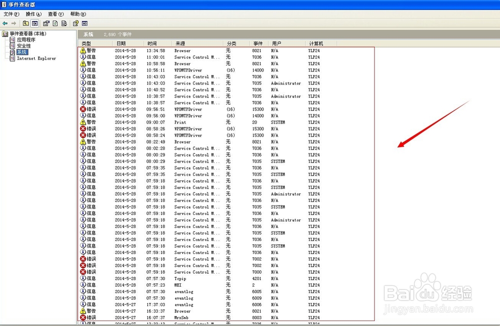Sort by the 时间 column header
The width and height of the screenshot is (500, 326).
pyautogui.click(x=157, y=43)
